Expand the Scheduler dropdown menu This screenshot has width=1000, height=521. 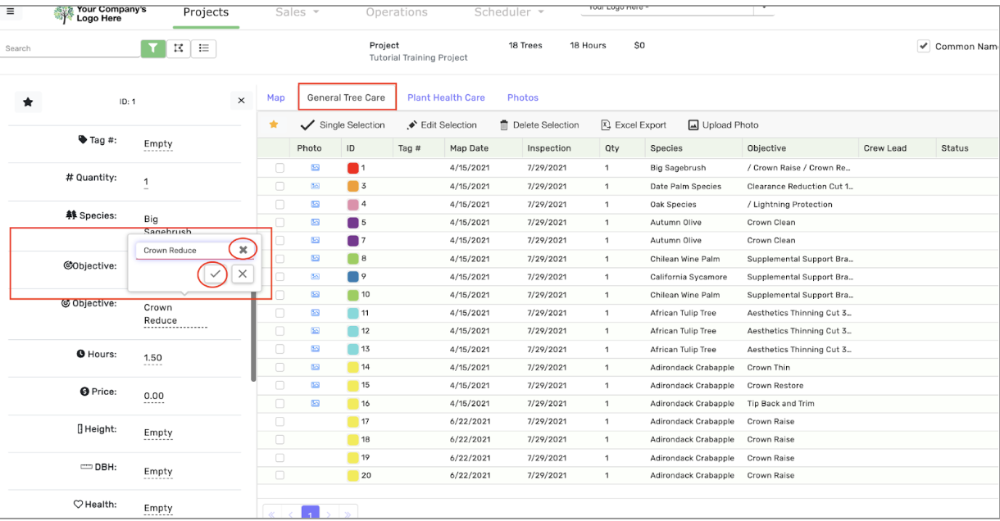[509, 12]
